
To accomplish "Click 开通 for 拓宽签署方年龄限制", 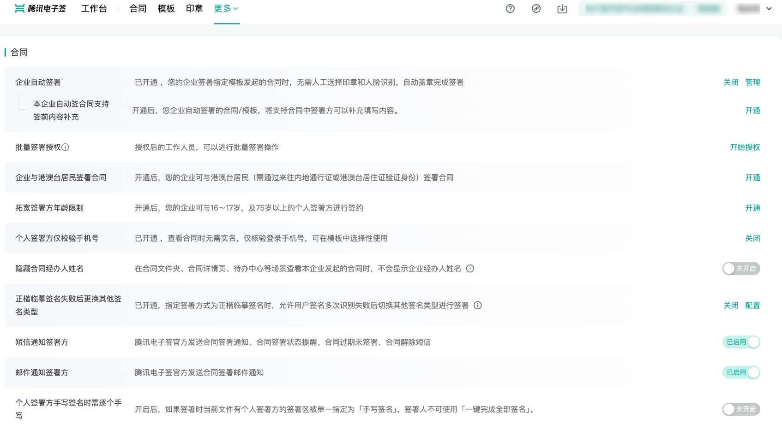I will [752, 208].
